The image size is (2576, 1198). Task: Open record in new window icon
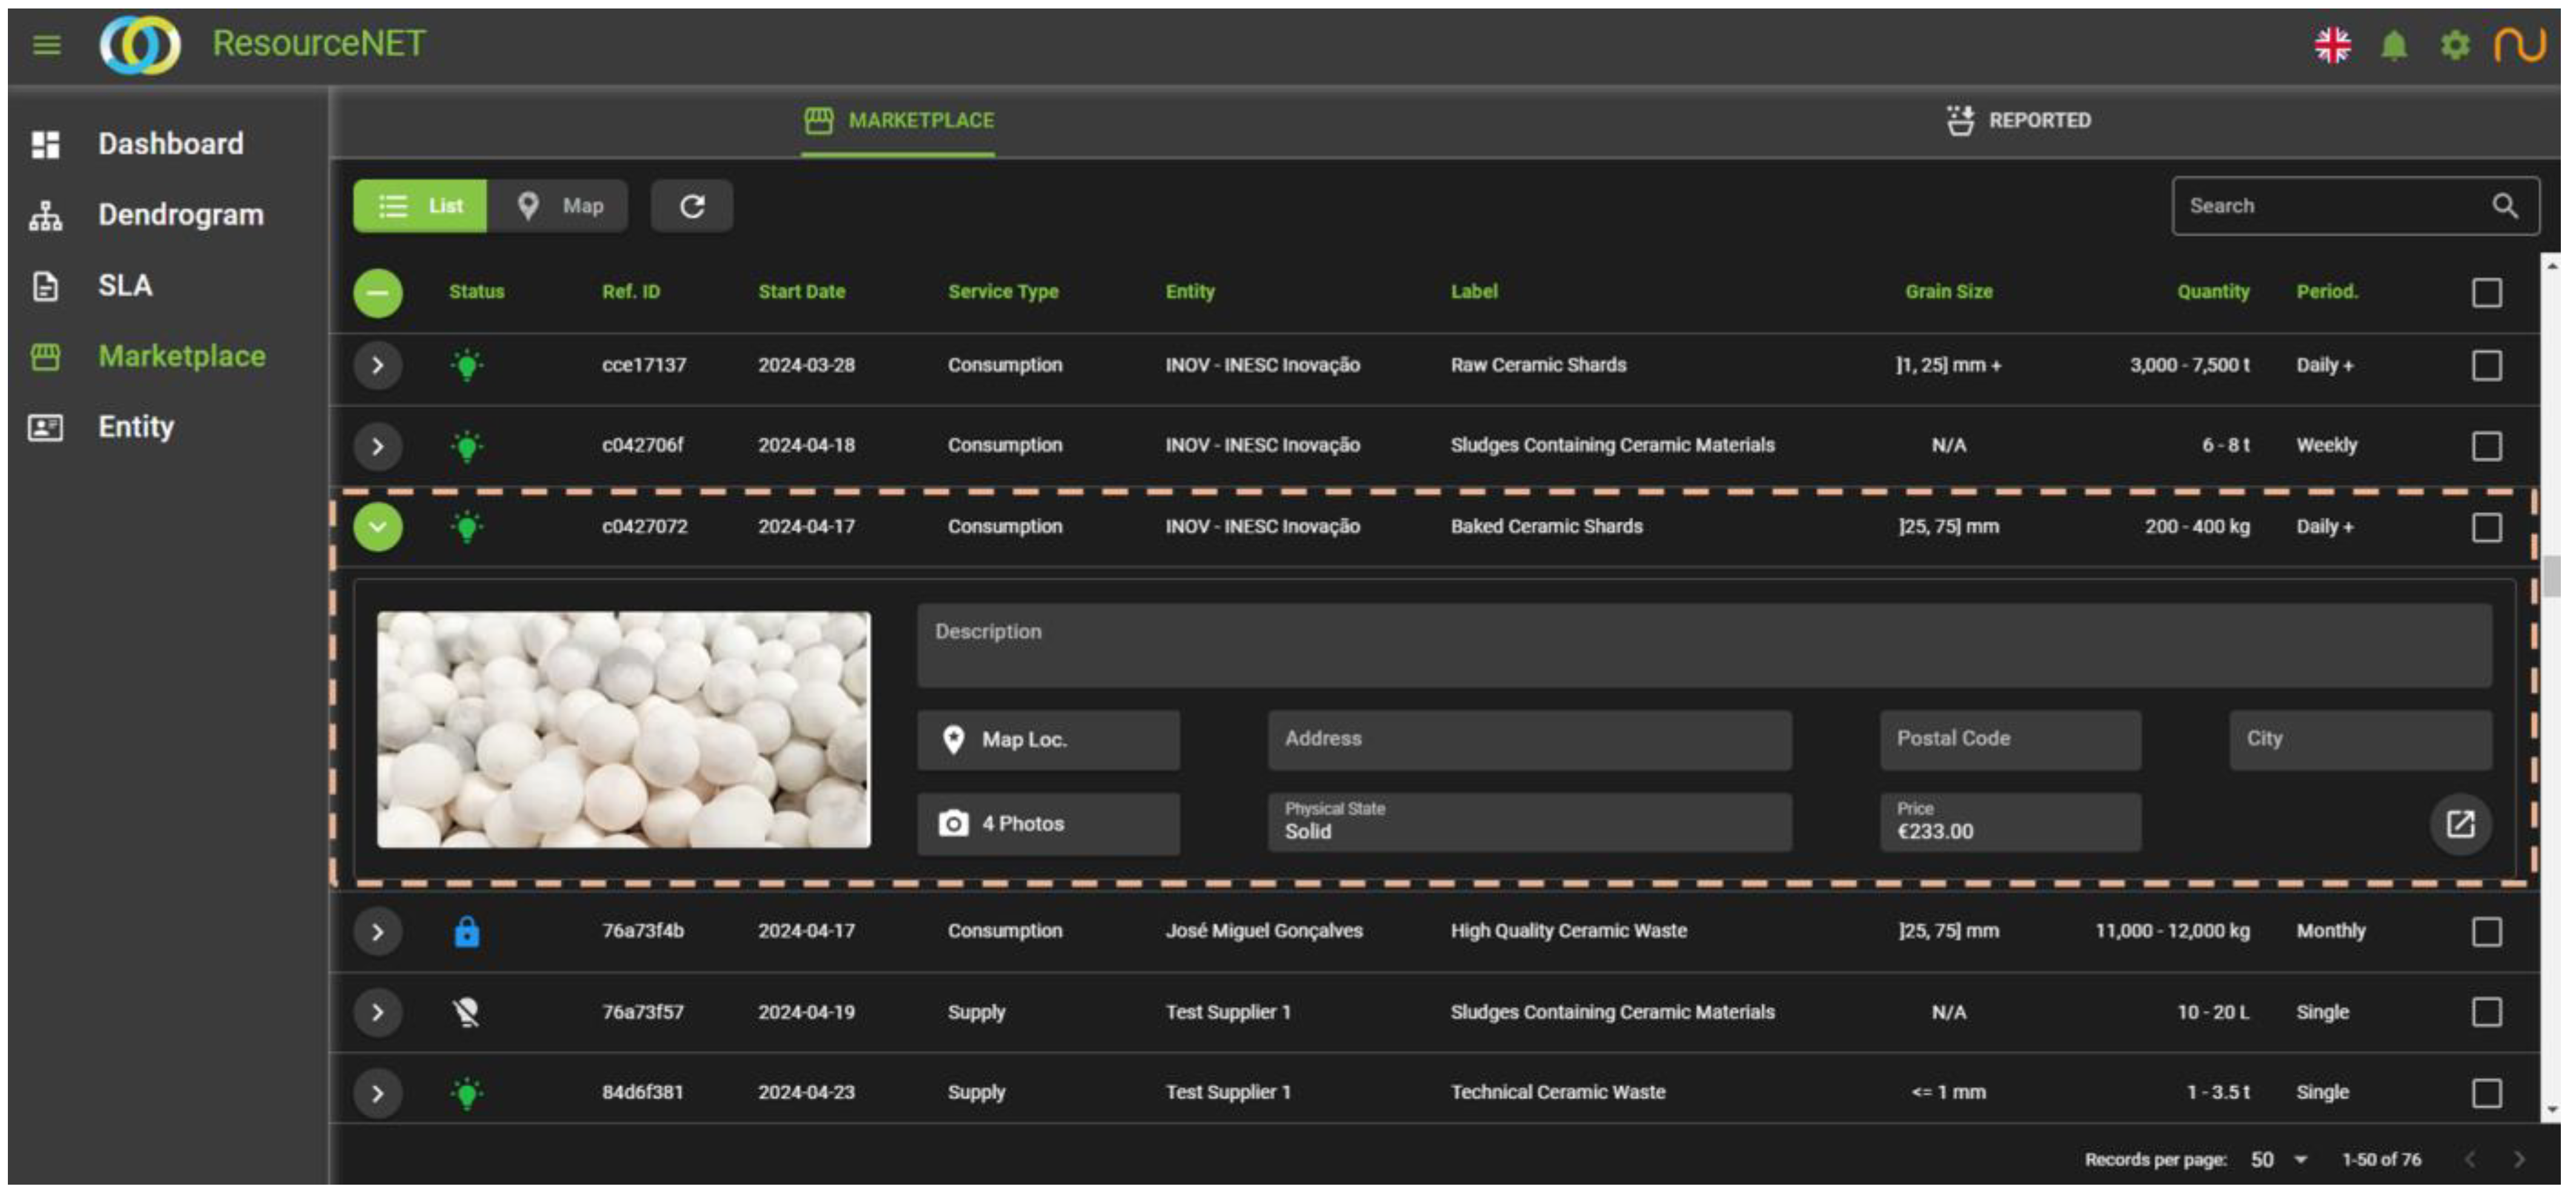[2460, 824]
